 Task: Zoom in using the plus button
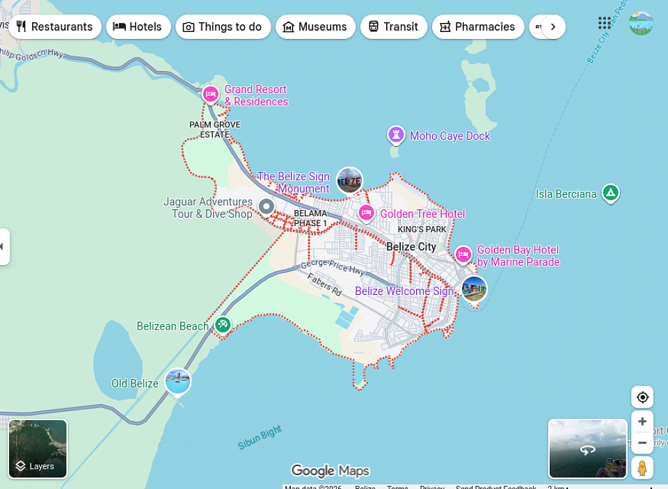click(642, 422)
